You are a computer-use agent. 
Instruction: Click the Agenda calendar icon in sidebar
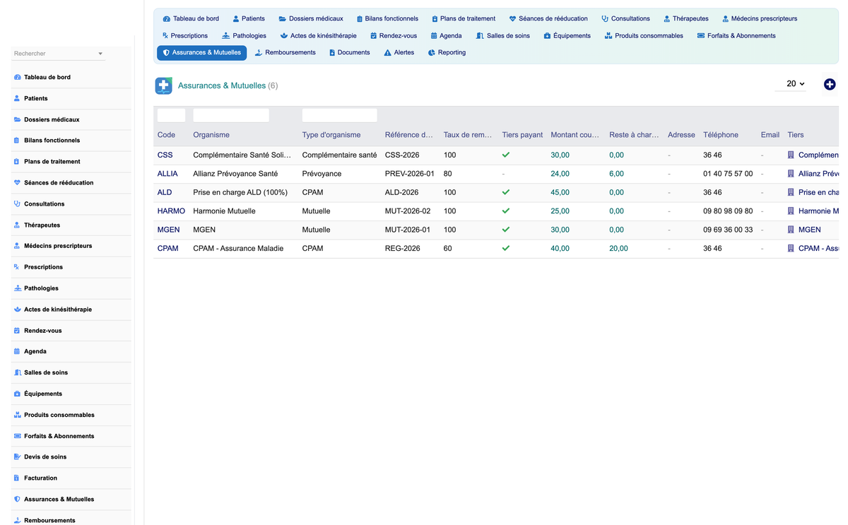[17, 351]
